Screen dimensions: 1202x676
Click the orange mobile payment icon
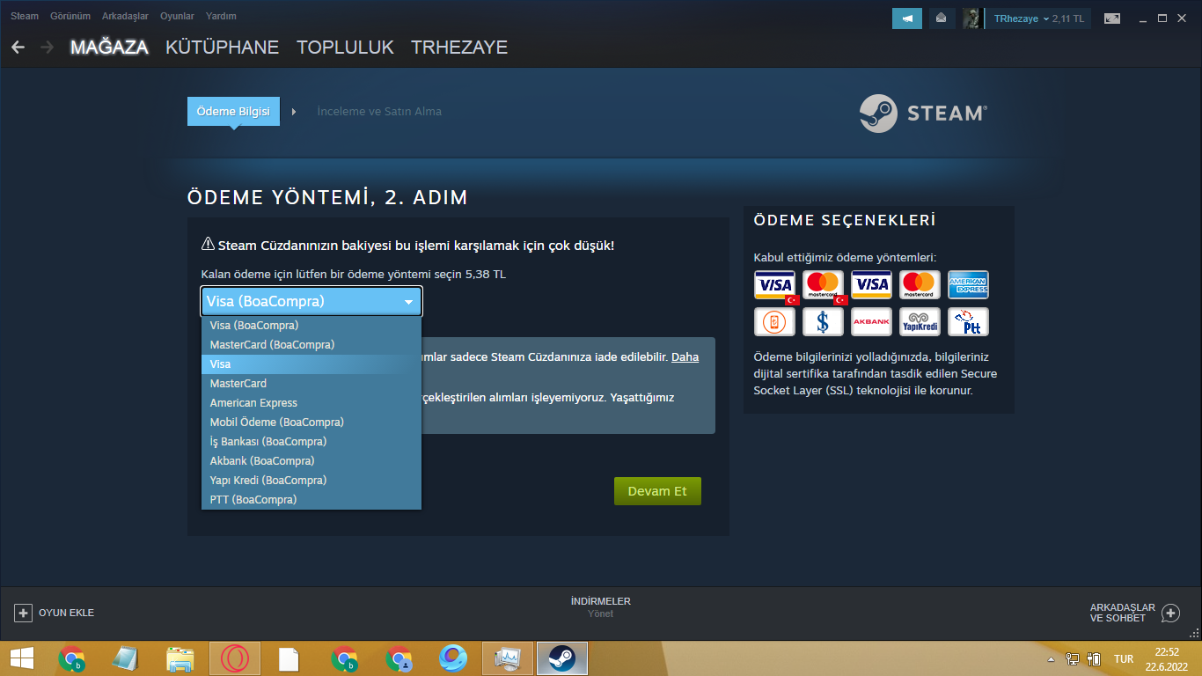[x=774, y=321]
